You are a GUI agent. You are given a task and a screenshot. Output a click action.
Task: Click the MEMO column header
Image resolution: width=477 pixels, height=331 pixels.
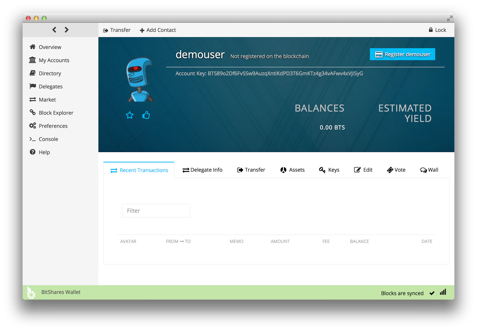[x=236, y=241]
